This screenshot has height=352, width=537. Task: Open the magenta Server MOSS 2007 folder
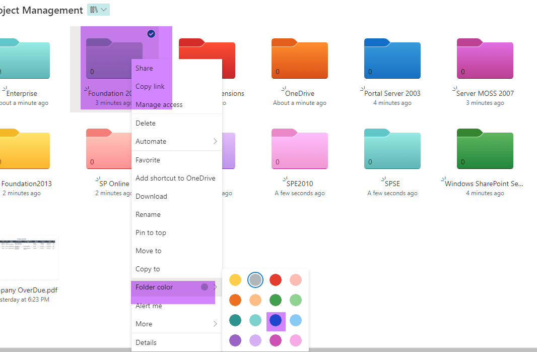pos(485,58)
